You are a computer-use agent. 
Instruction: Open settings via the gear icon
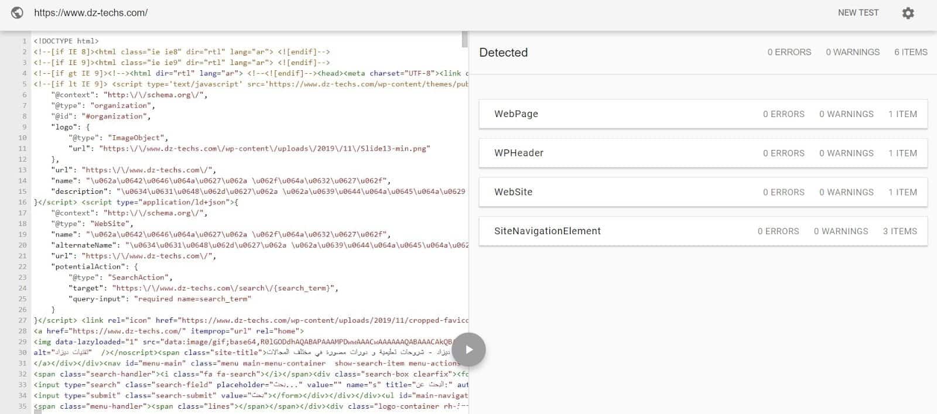[908, 13]
